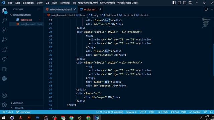Click the Explorer more actions ellipsis

coord(39,9)
